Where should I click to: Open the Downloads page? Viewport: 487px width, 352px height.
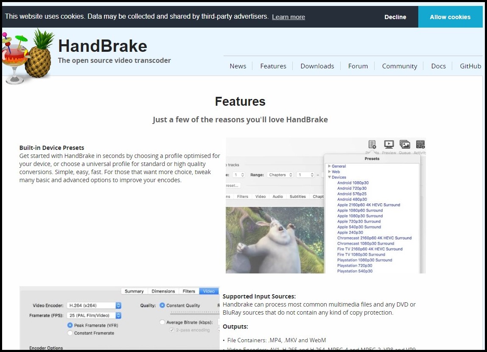click(317, 66)
